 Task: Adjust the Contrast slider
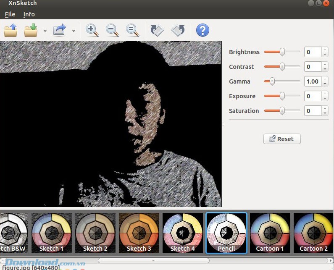(x=282, y=66)
